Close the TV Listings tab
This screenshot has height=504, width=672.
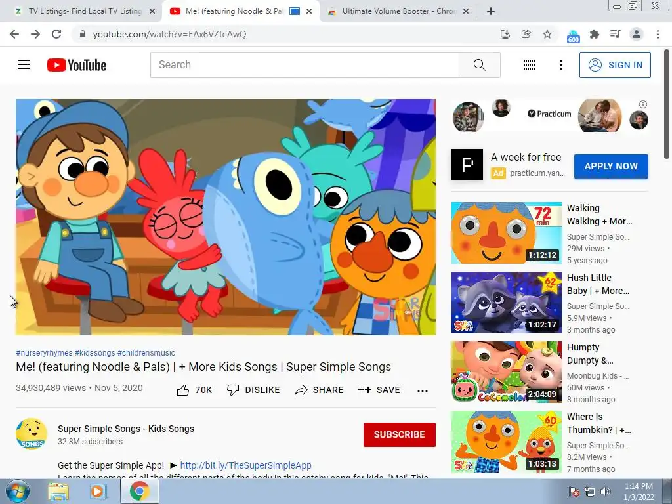click(152, 12)
